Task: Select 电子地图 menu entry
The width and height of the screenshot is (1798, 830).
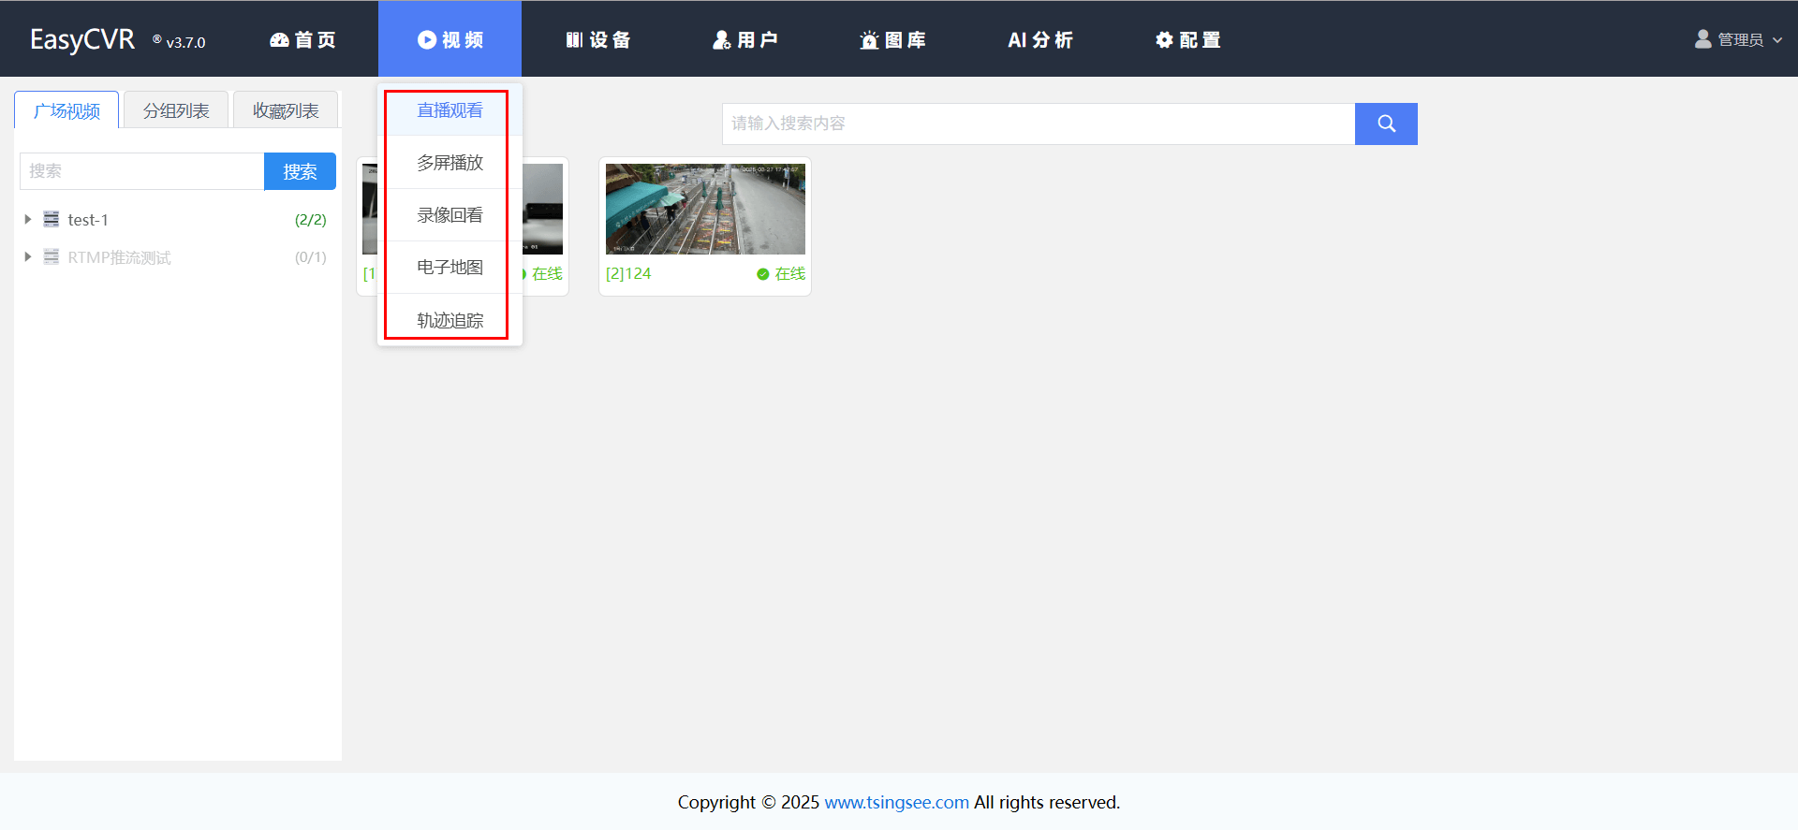Action: [449, 268]
